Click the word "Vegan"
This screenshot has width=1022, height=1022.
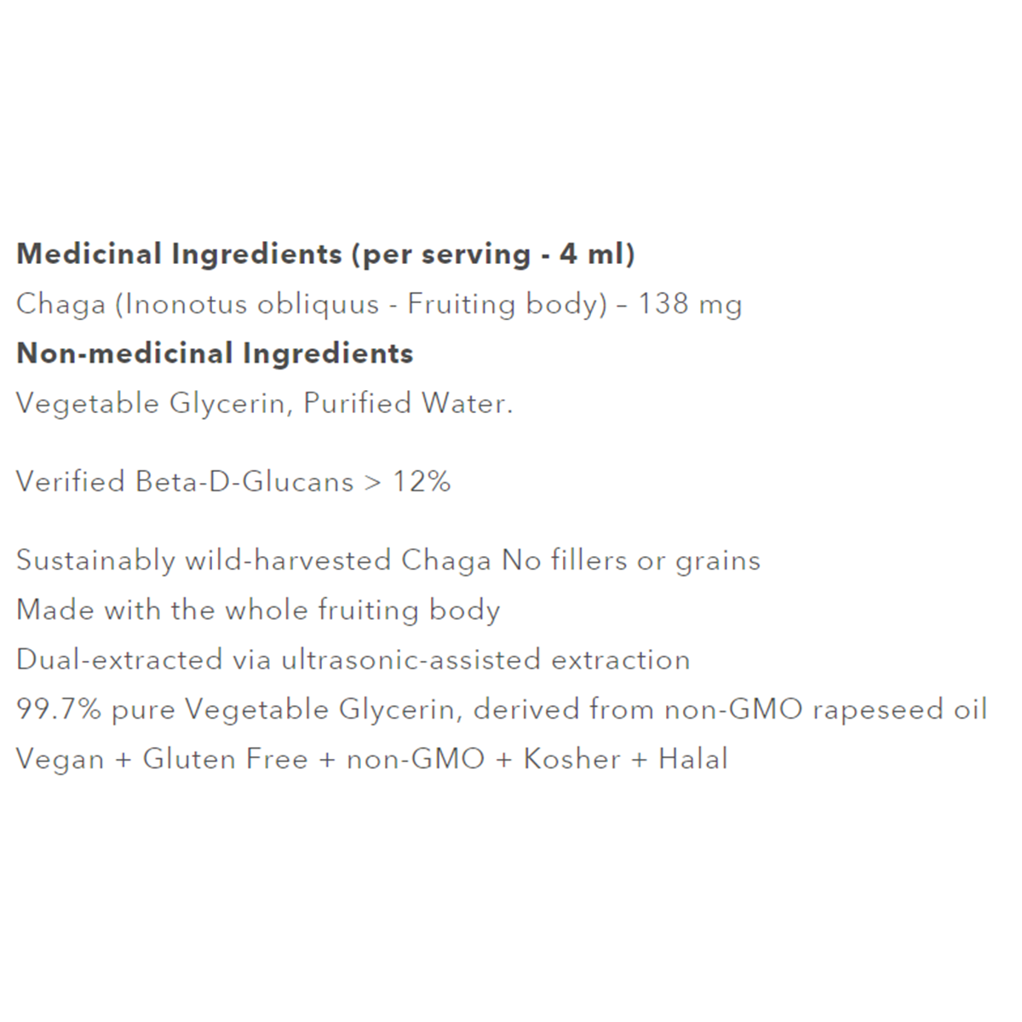click(x=59, y=759)
